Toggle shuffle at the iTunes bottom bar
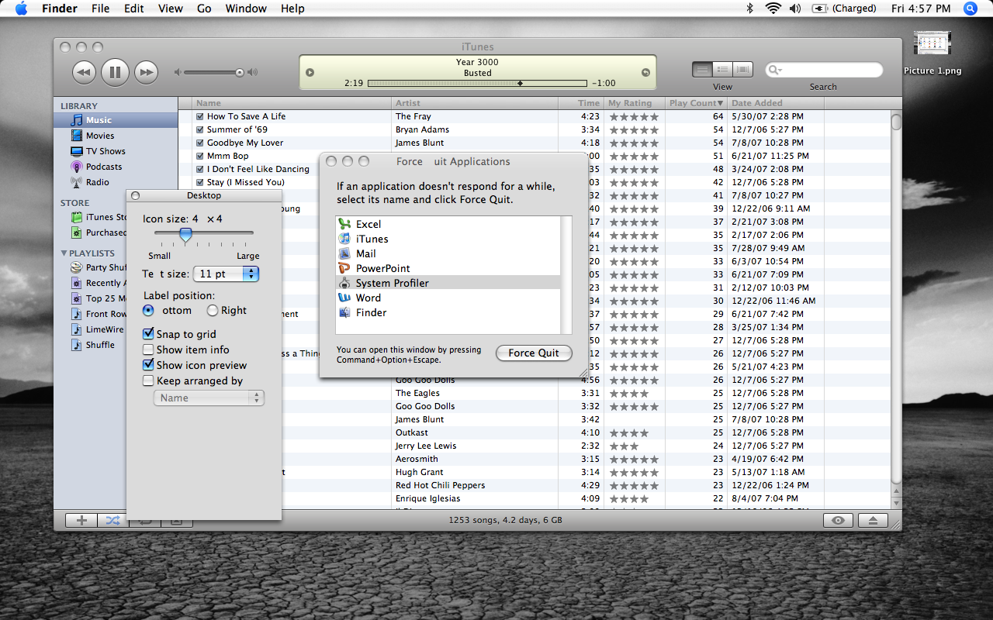Screen dimensions: 993x620 pos(112,520)
